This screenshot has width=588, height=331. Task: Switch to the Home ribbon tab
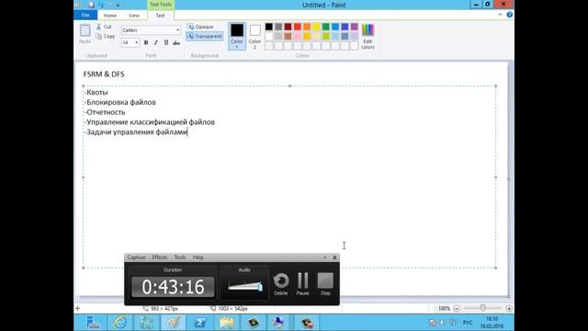[110, 16]
